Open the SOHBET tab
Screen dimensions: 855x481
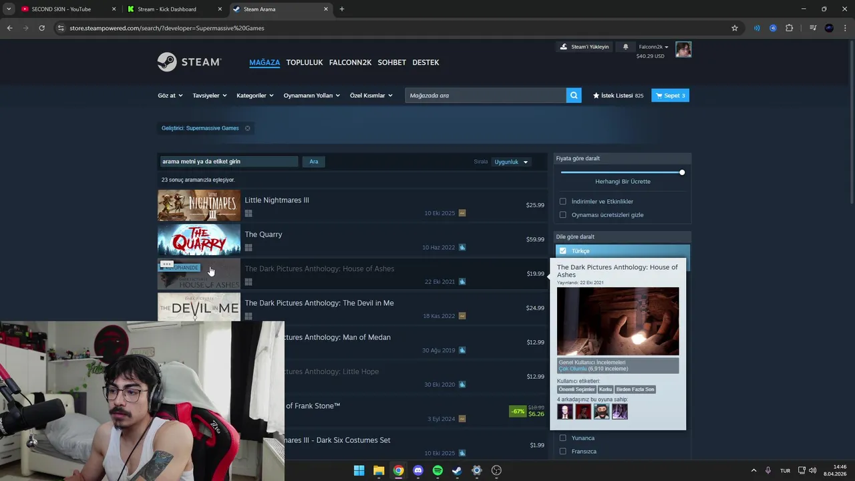point(391,62)
